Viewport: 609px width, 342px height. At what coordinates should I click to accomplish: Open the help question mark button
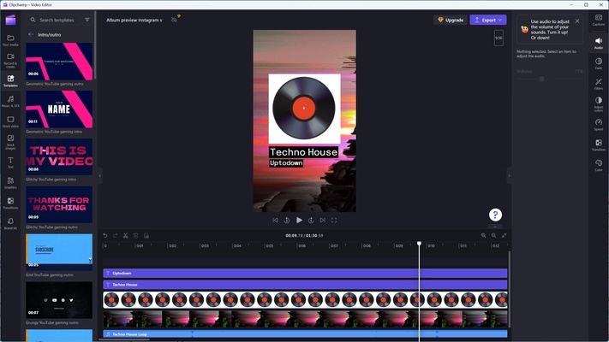[x=495, y=215]
